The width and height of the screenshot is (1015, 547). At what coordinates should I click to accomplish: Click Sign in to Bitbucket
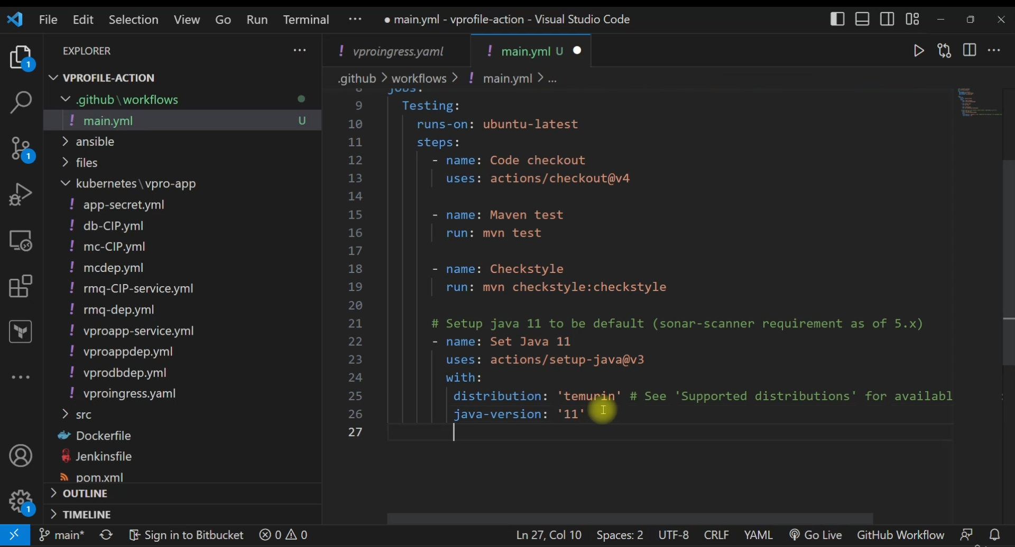tap(187, 535)
